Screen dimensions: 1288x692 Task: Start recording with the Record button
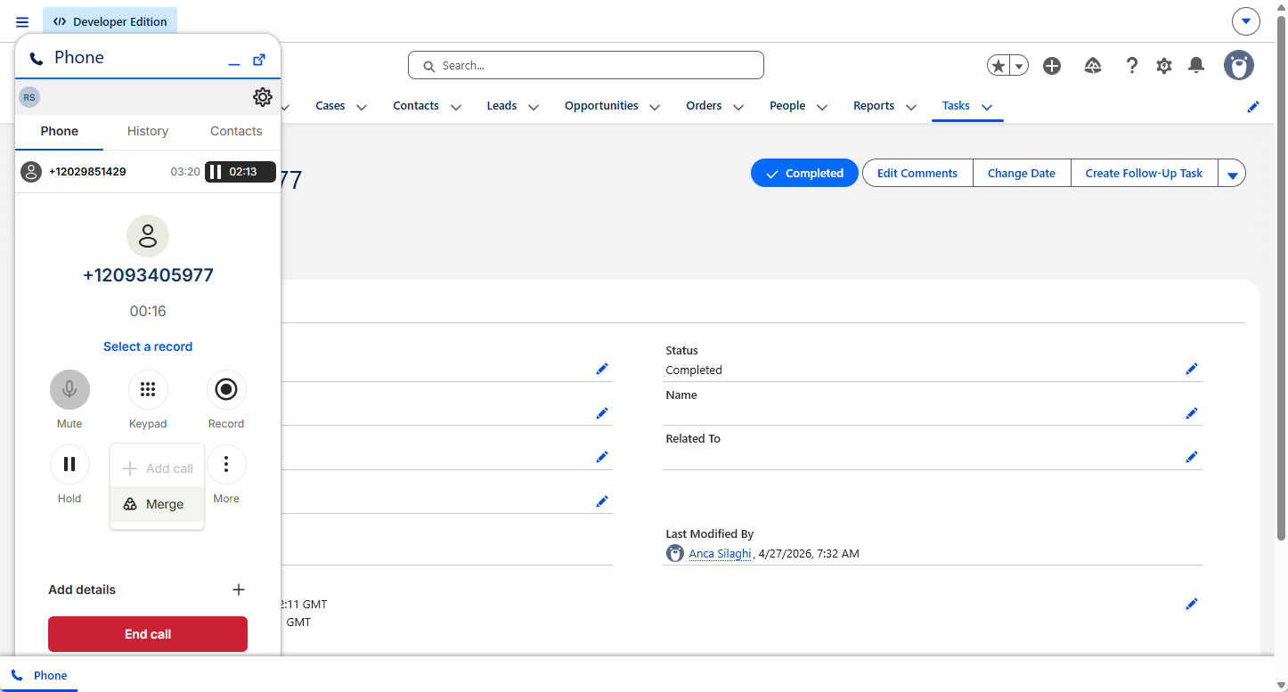click(226, 389)
